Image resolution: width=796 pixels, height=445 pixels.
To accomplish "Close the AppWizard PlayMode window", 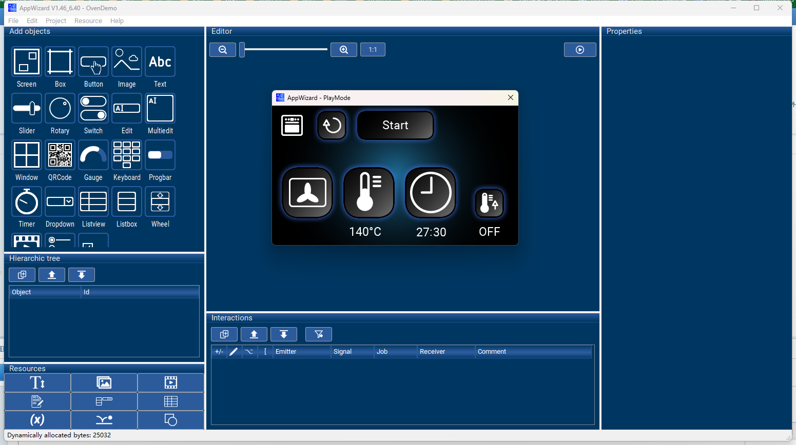I will tap(511, 97).
